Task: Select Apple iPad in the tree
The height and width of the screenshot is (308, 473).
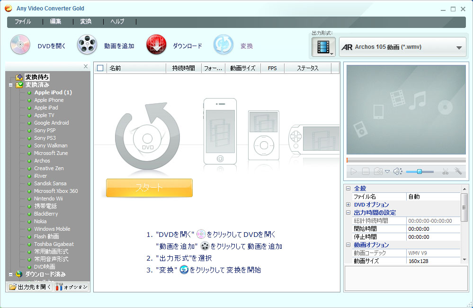Action: (46, 108)
